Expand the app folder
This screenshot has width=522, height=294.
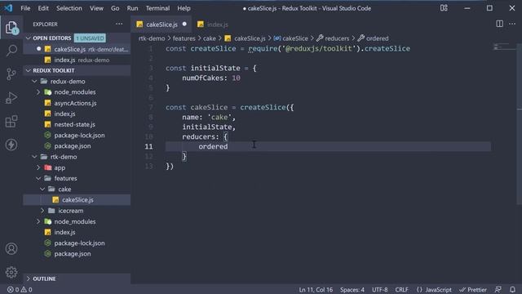pos(38,167)
